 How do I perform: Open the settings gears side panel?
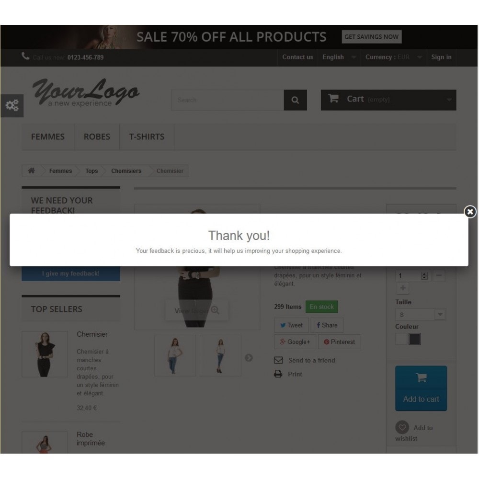[12, 105]
